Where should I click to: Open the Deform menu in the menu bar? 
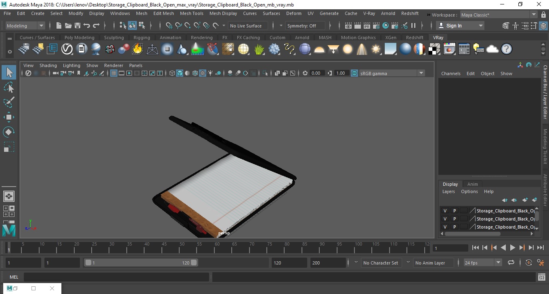coord(293,13)
